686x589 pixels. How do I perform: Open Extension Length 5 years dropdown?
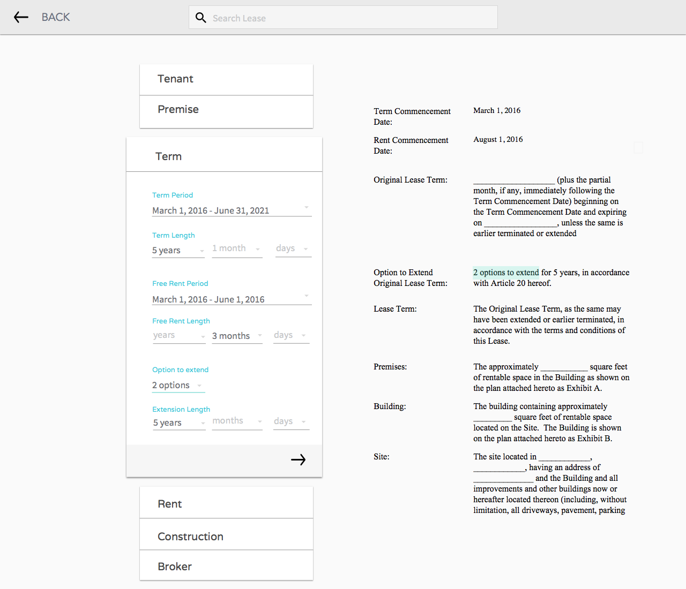coord(179,422)
